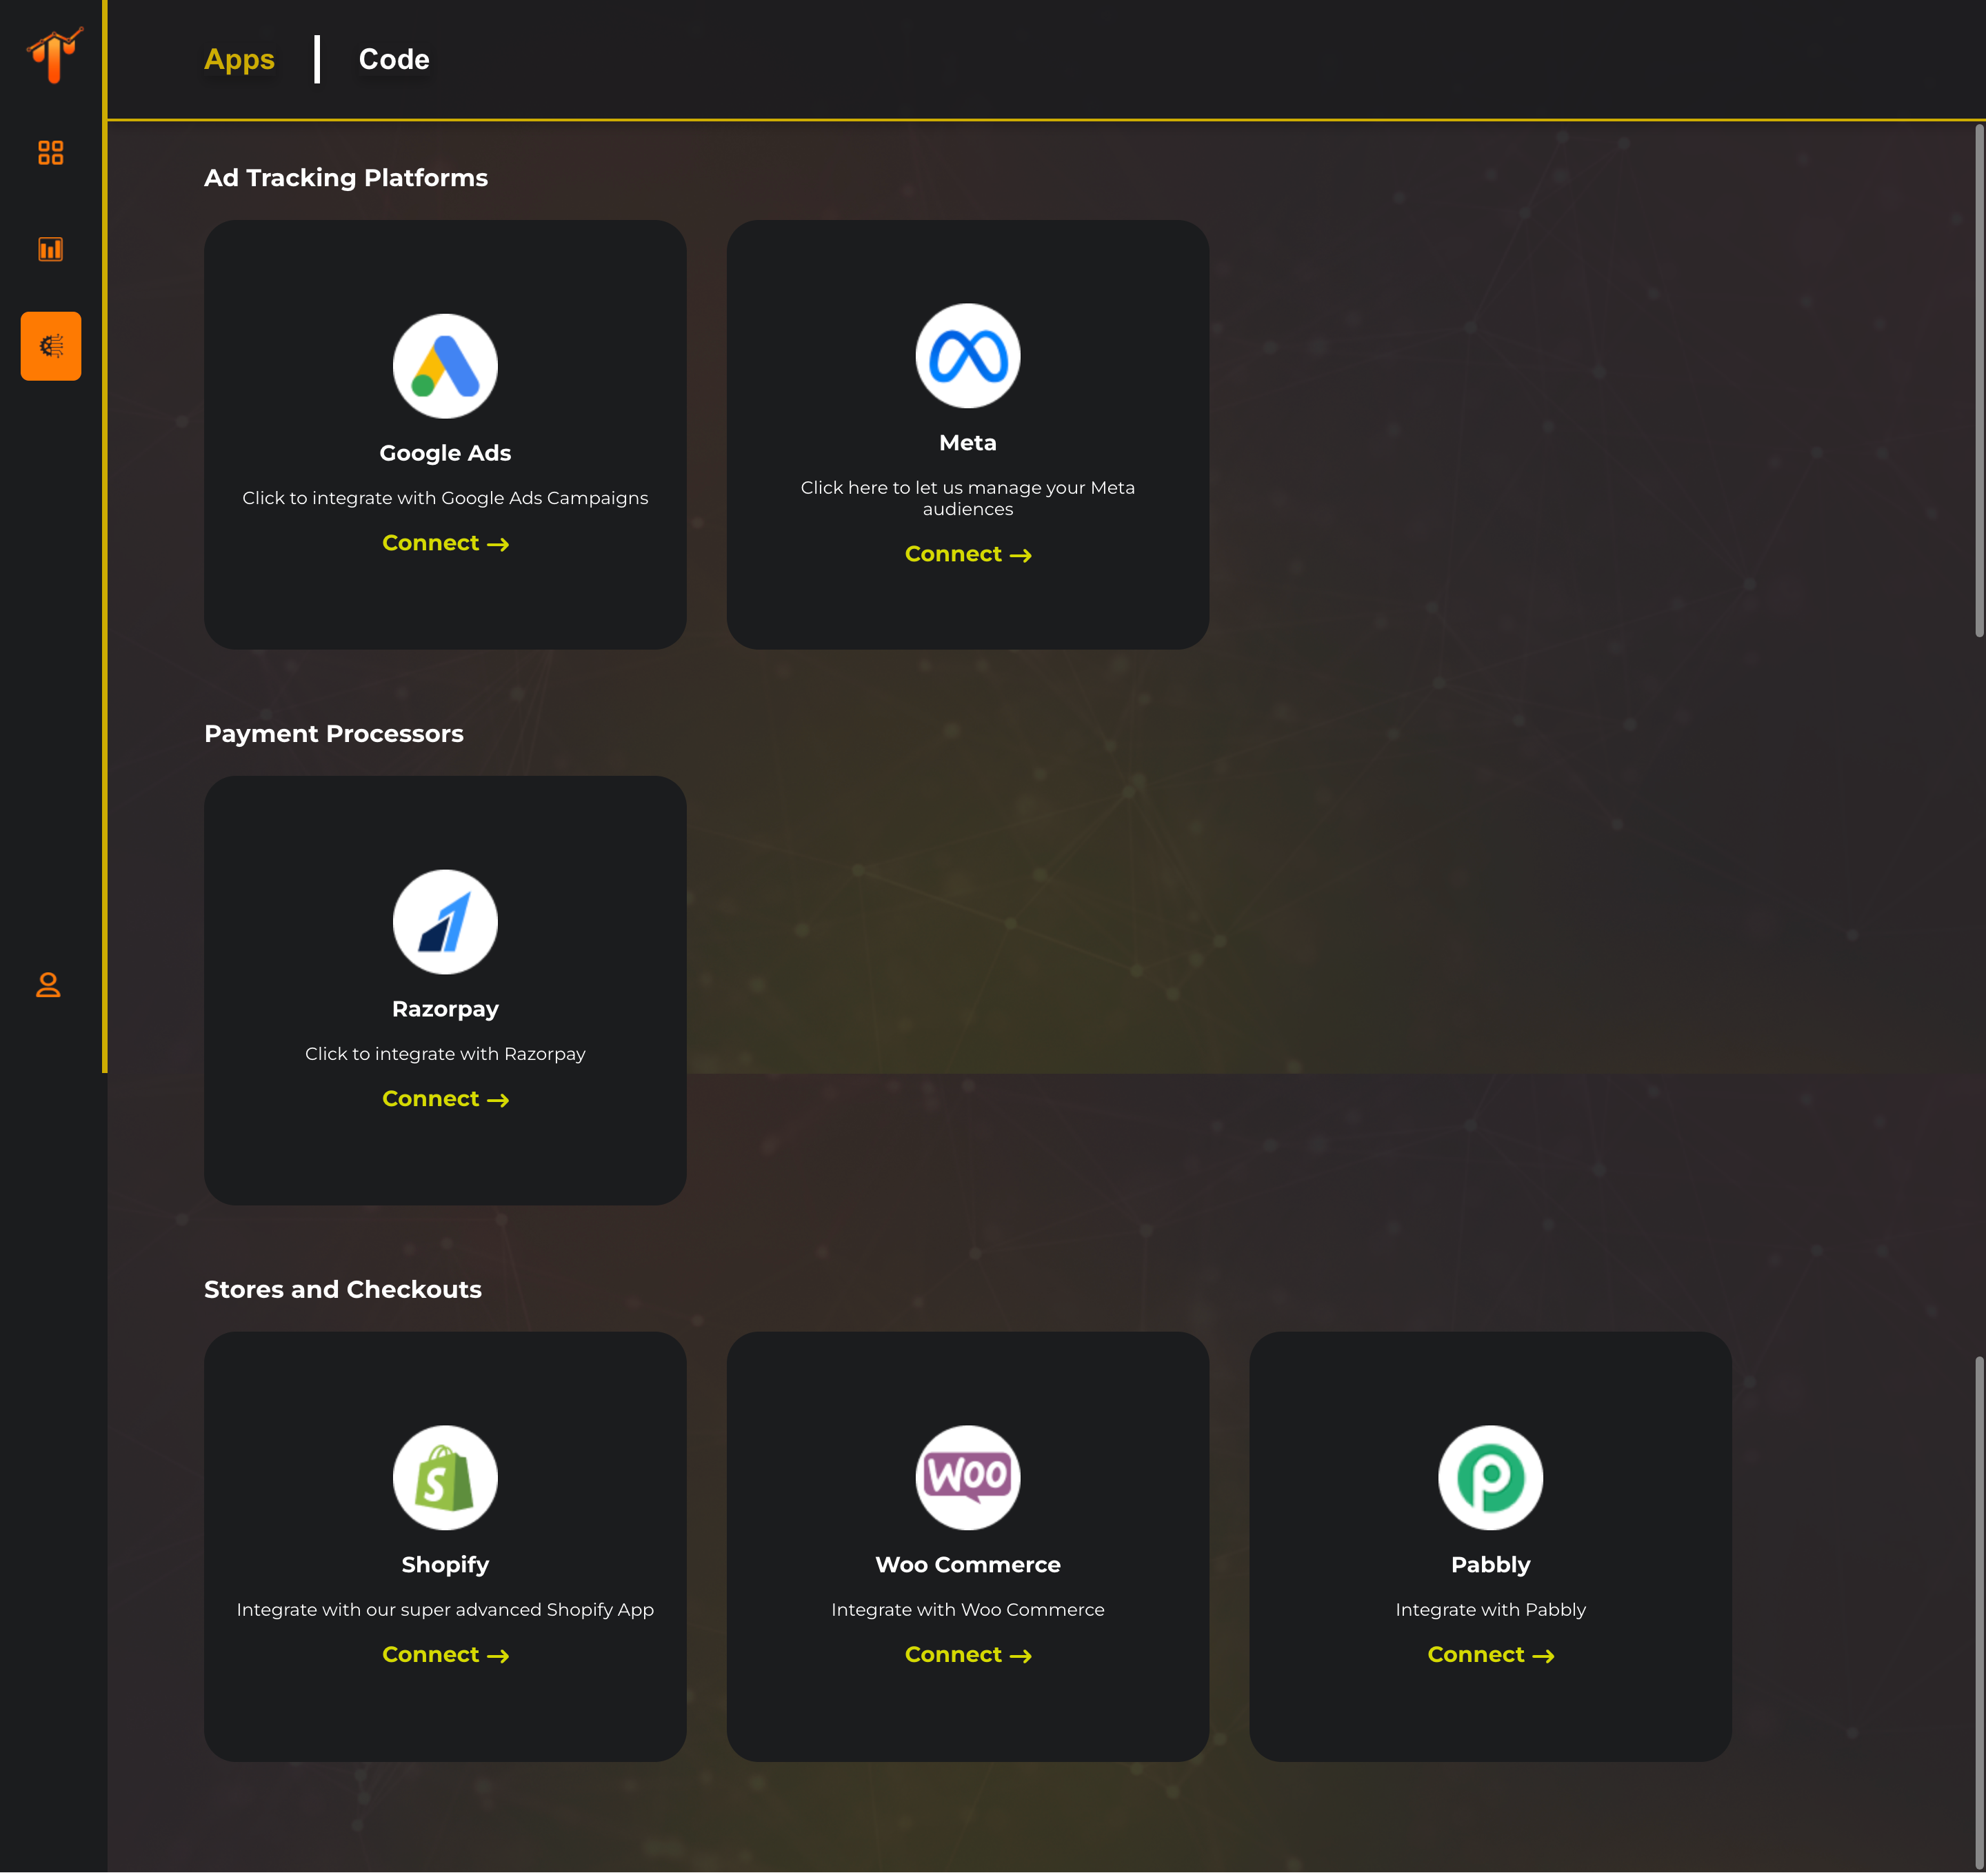Open the bar chart reports icon

point(51,250)
